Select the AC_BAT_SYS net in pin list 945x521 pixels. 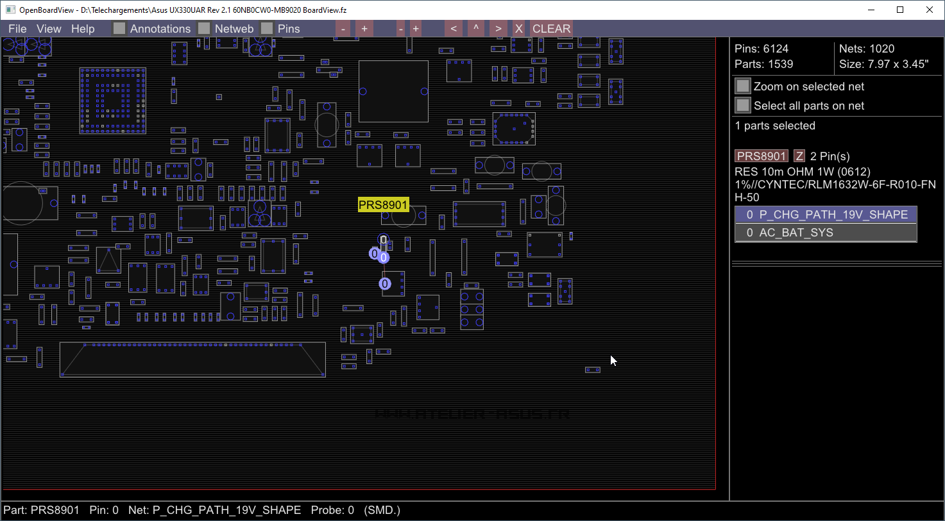tap(825, 233)
